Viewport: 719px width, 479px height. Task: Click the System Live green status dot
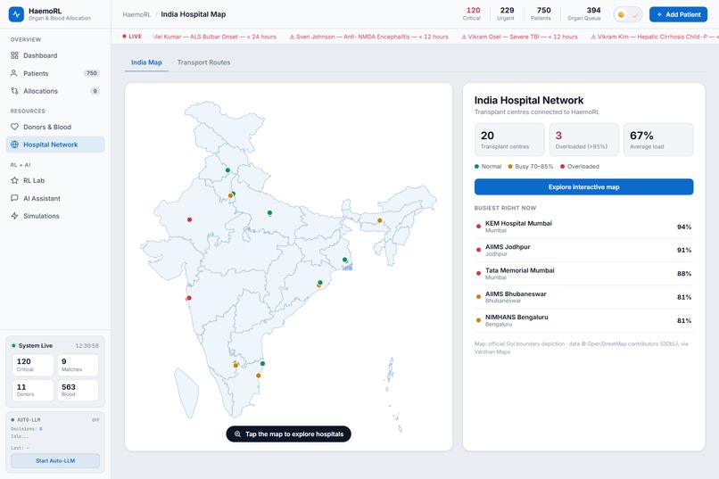pyautogui.click(x=13, y=345)
